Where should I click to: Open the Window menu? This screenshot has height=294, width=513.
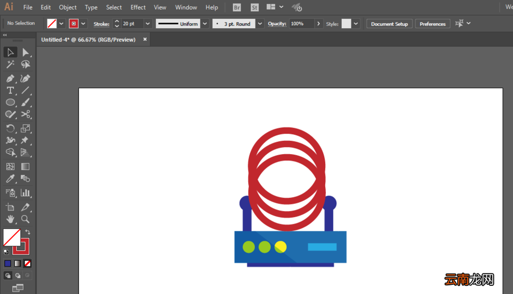(x=186, y=7)
